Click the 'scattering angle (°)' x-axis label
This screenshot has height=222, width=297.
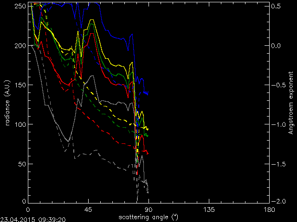(148, 217)
